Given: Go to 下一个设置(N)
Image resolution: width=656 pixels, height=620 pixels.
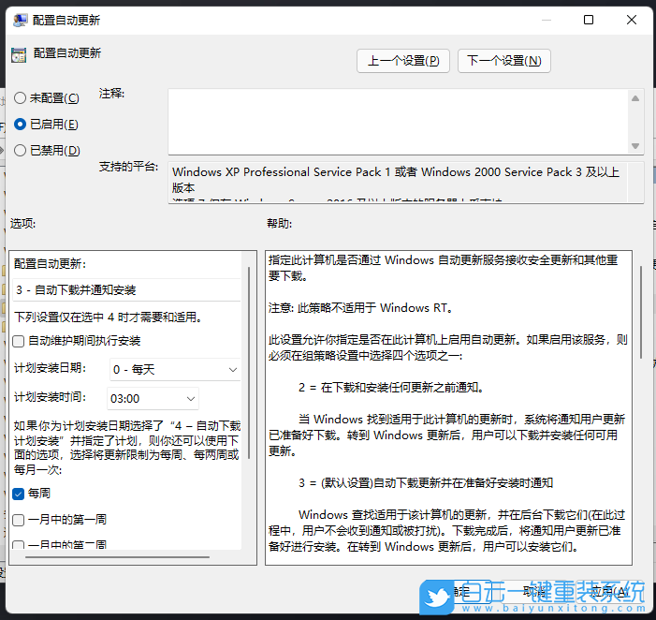Looking at the screenshot, I should [503, 61].
